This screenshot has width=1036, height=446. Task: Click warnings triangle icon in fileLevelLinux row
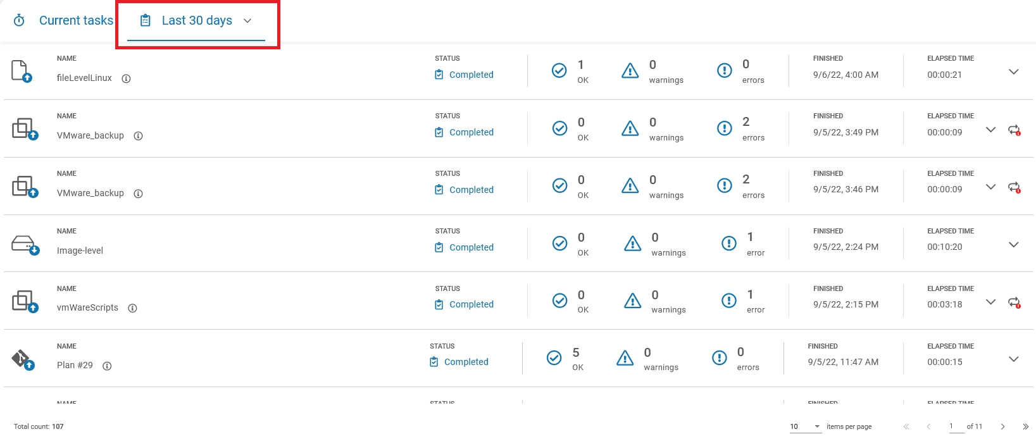tap(630, 71)
